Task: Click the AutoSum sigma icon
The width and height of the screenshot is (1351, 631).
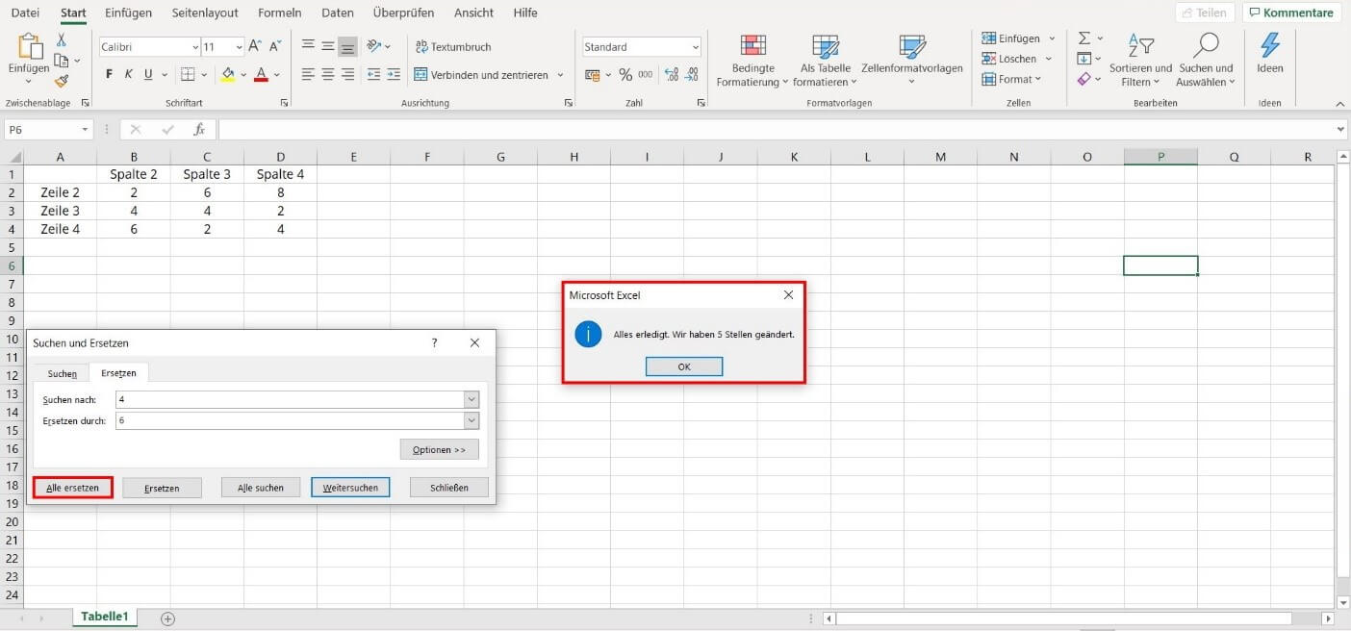Action: point(1084,38)
